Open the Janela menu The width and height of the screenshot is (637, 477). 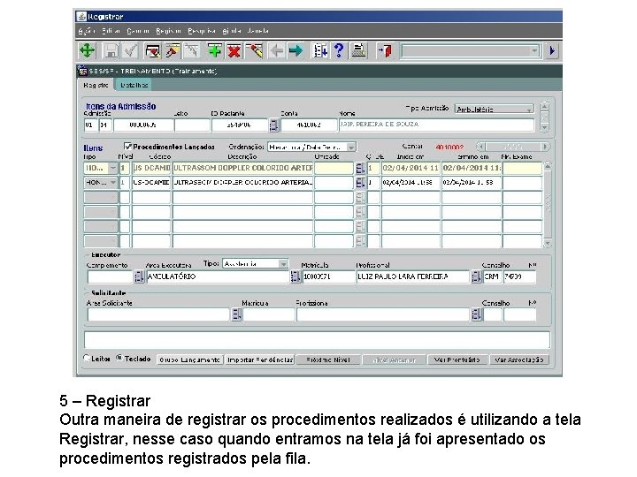(258, 31)
